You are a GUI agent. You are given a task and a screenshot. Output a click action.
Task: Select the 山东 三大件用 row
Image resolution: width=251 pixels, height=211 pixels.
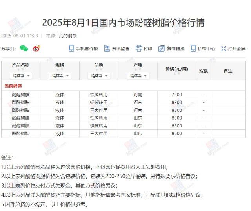point(99,134)
